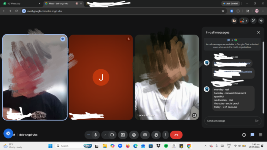The width and height of the screenshot is (267, 150).
Task: Turn on captions in call controls
Action: (x=145, y=135)
